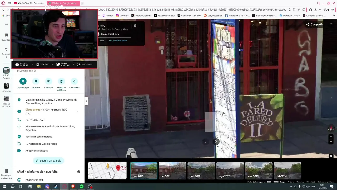This screenshot has width=337, height=190.
Task: Click Compartir at top of Street View
Action: click(314, 25)
